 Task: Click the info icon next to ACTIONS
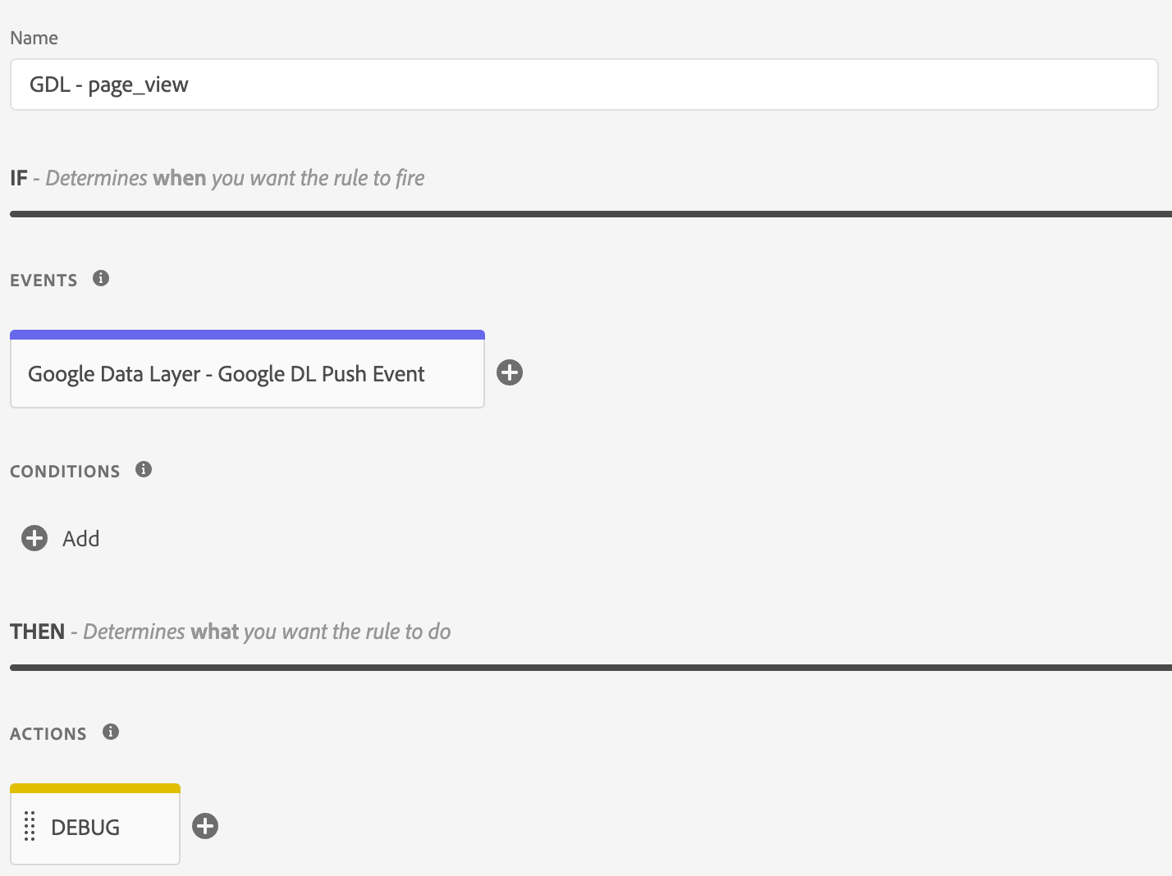[x=111, y=732]
